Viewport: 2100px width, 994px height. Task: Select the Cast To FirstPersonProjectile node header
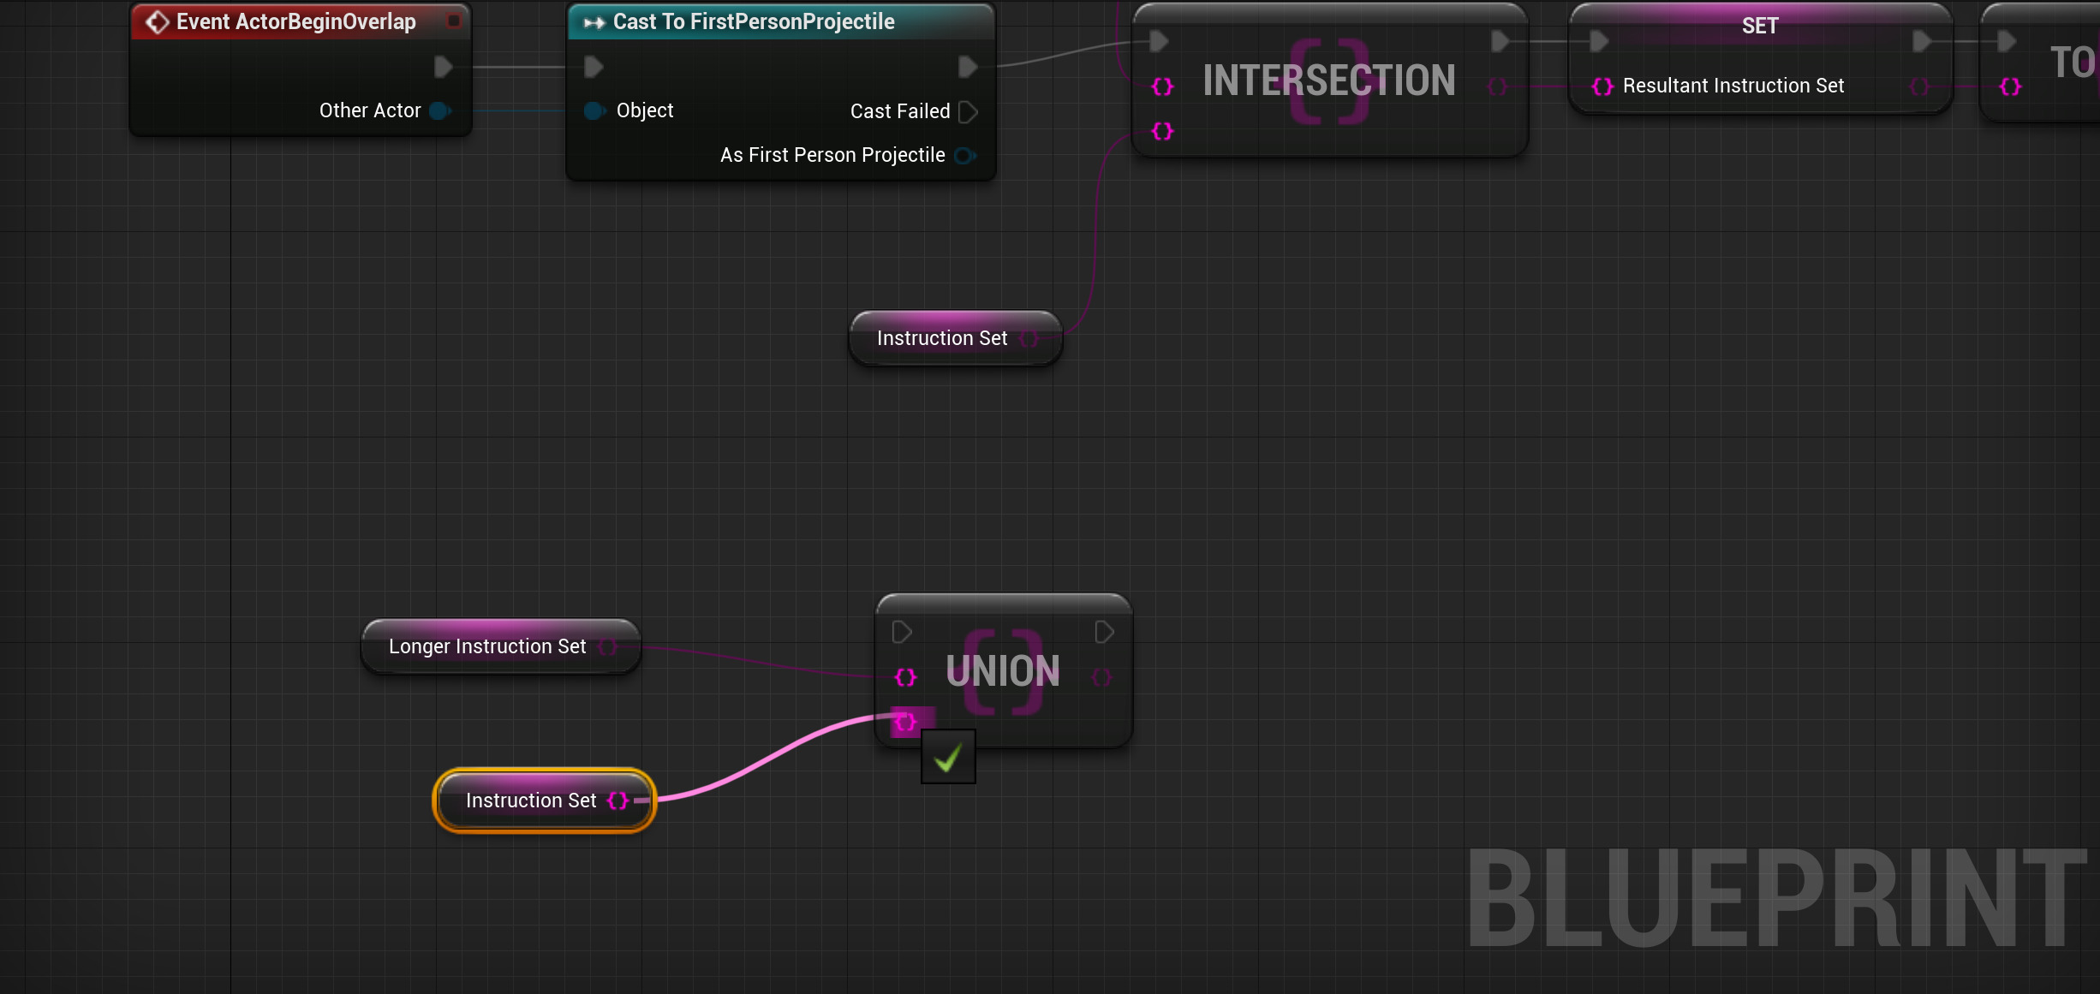click(754, 21)
